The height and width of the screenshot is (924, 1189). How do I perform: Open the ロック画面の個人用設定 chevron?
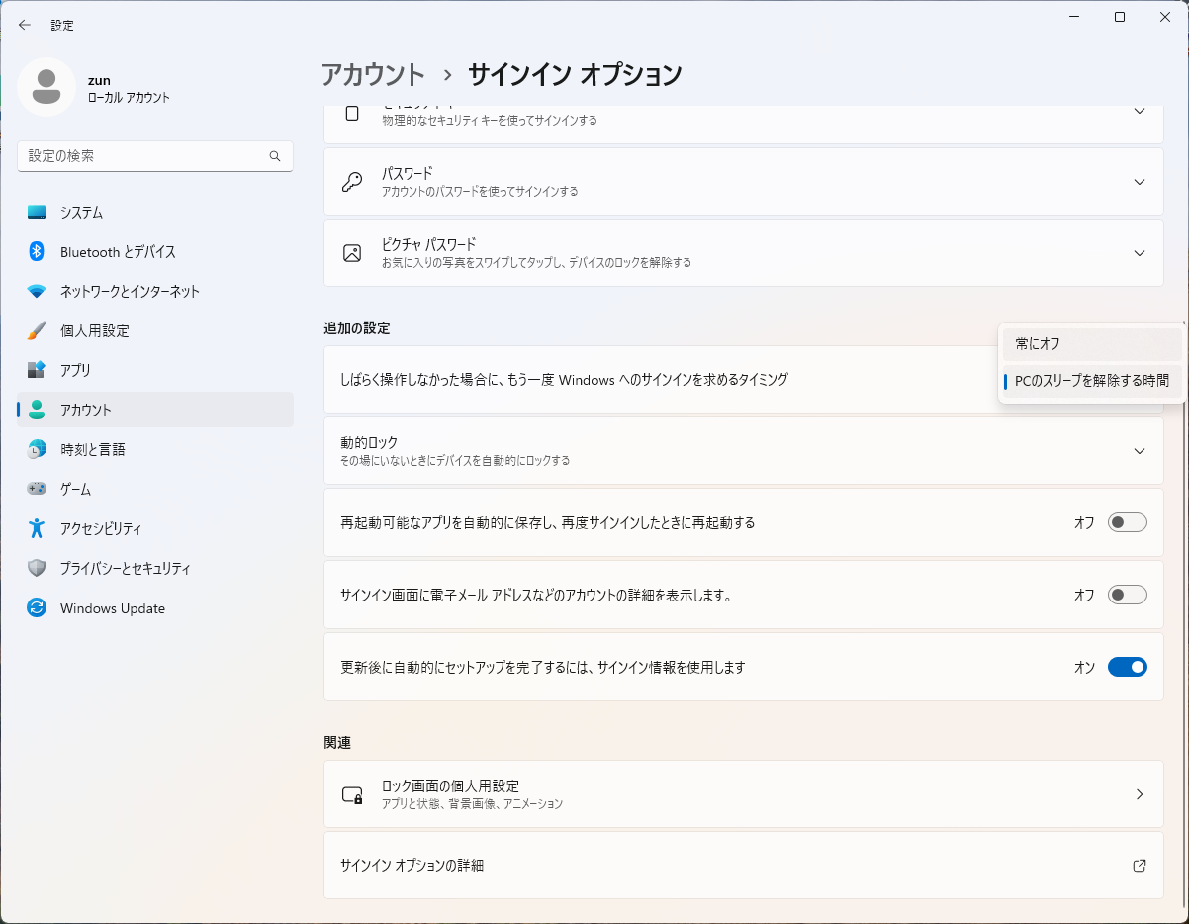(x=1140, y=794)
